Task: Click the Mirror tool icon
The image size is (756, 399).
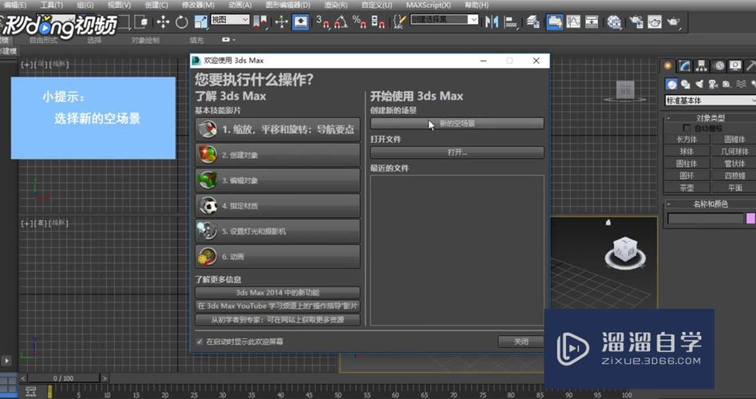Action: (x=491, y=22)
